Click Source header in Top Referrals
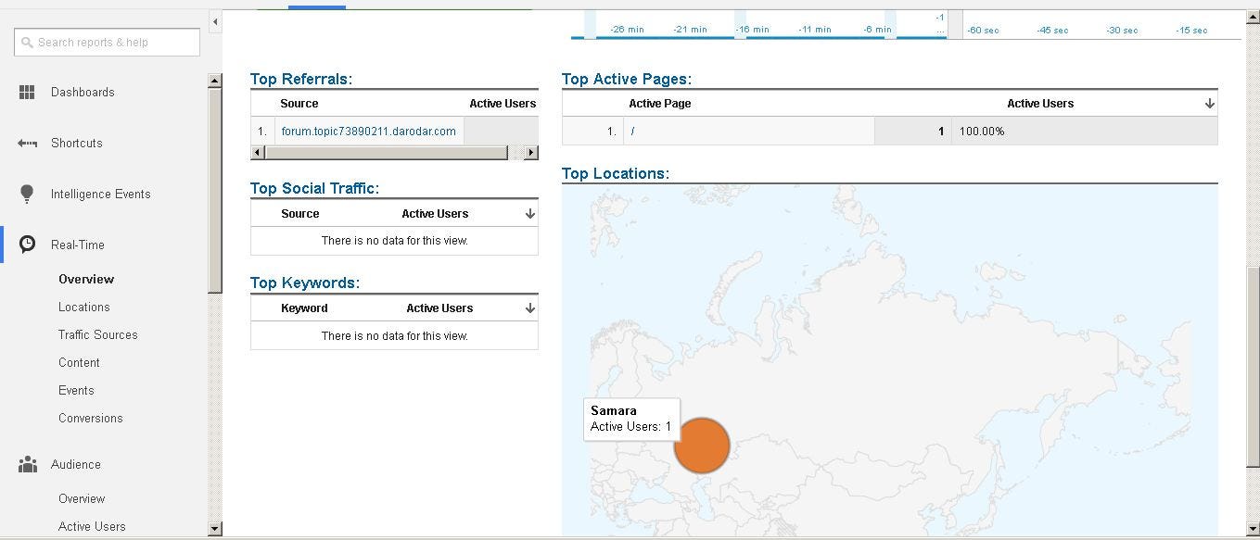The image size is (1260, 540). [299, 104]
